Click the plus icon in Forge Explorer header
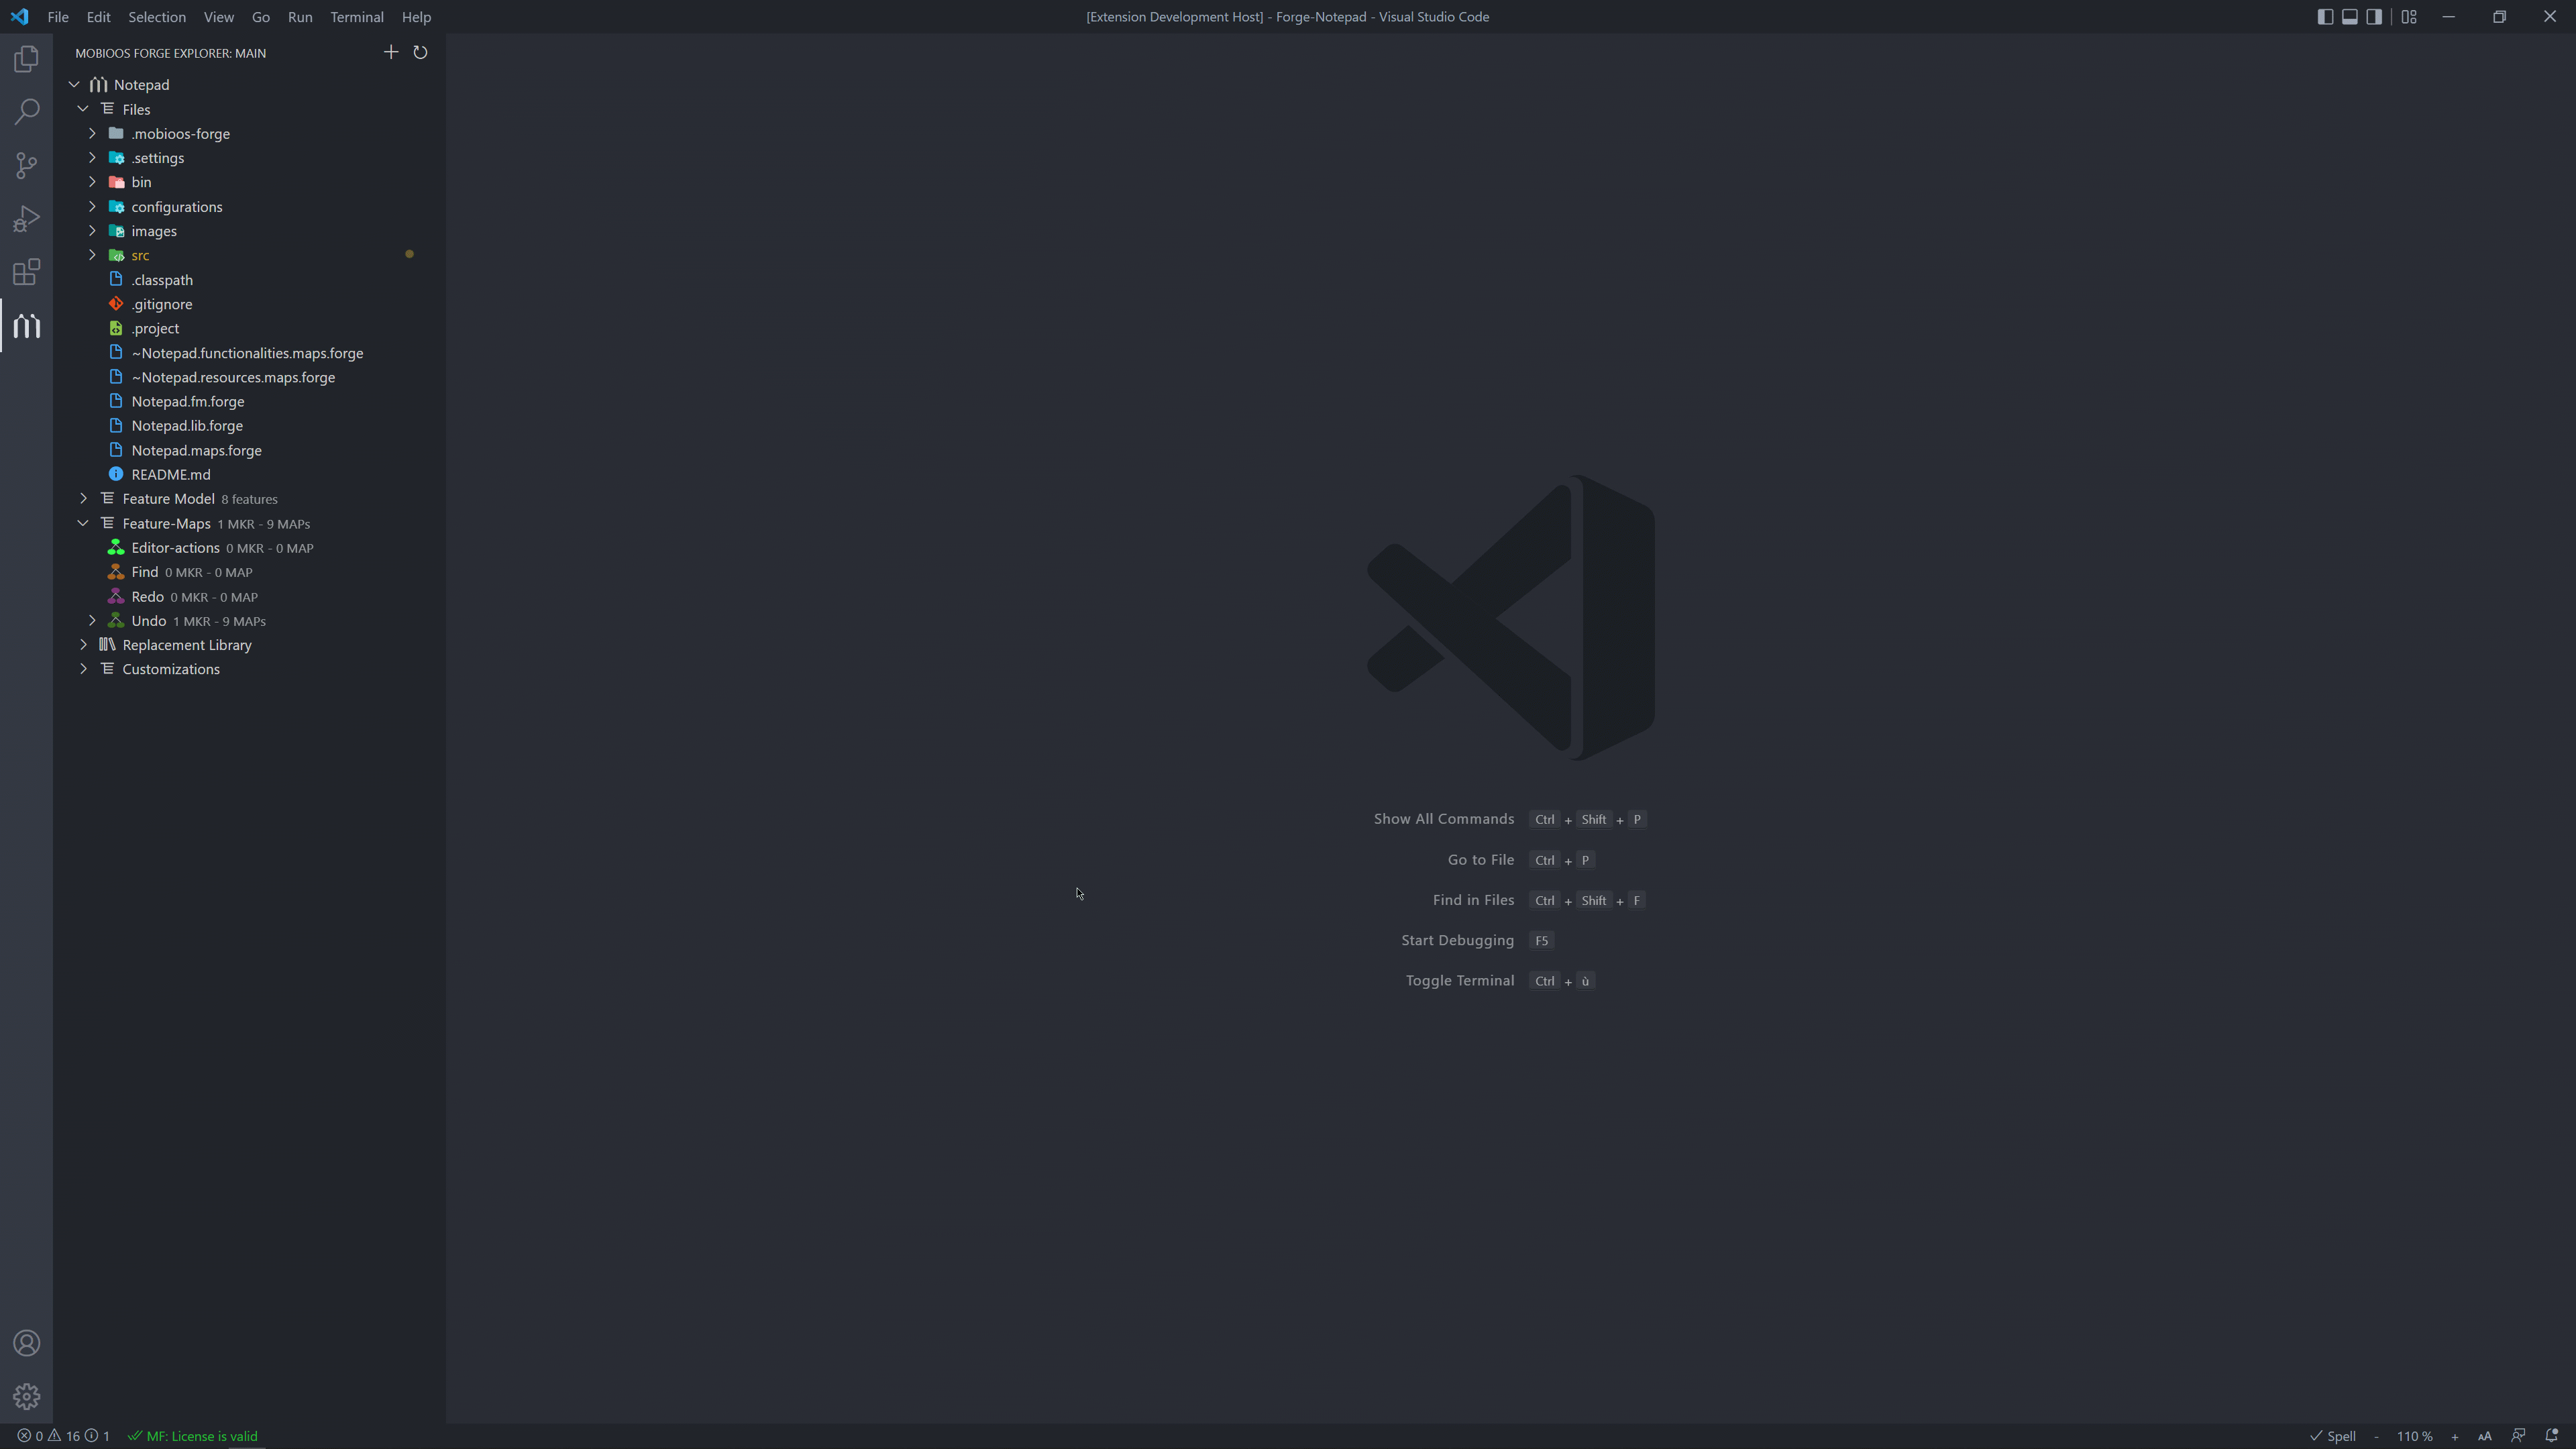2576x1449 pixels. (x=391, y=53)
